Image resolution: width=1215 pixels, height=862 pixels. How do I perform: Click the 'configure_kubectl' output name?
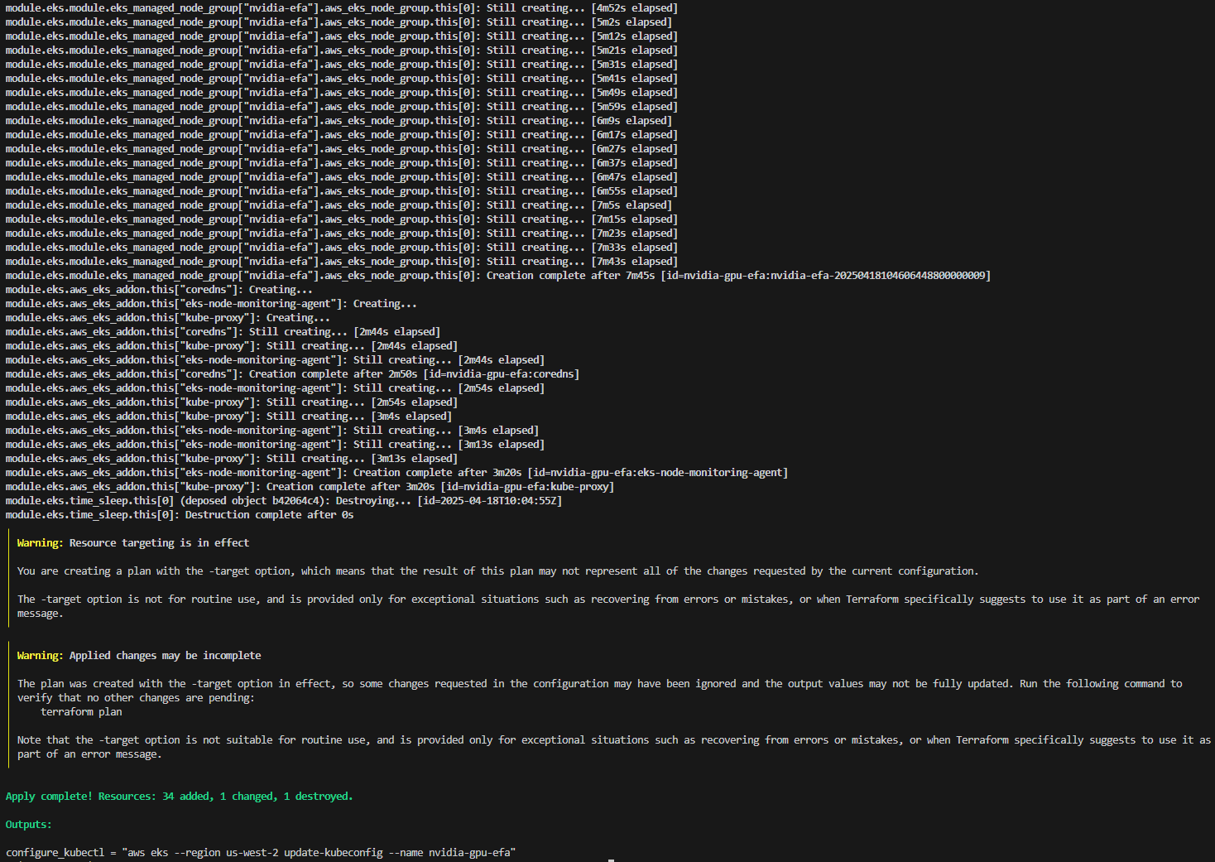point(55,853)
